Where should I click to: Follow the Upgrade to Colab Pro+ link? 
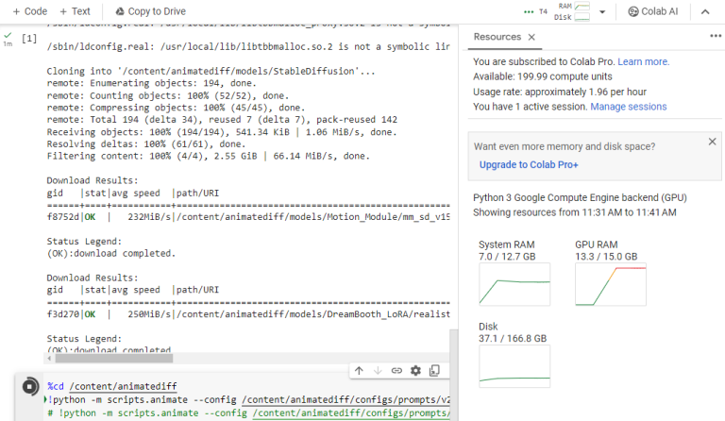tap(529, 164)
